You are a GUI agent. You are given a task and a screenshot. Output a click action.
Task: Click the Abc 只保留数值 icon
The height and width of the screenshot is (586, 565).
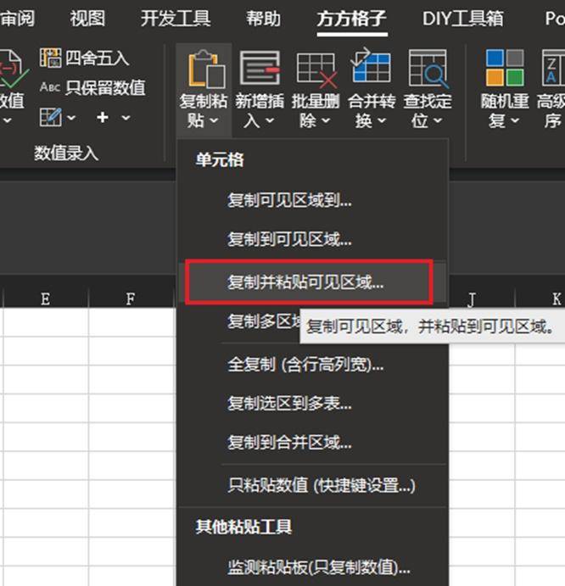(50, 87)
